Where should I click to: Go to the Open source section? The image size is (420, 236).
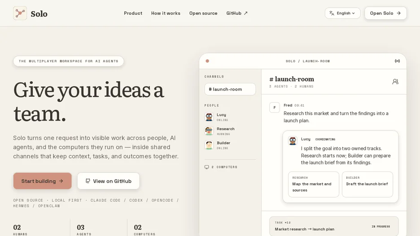203,13
